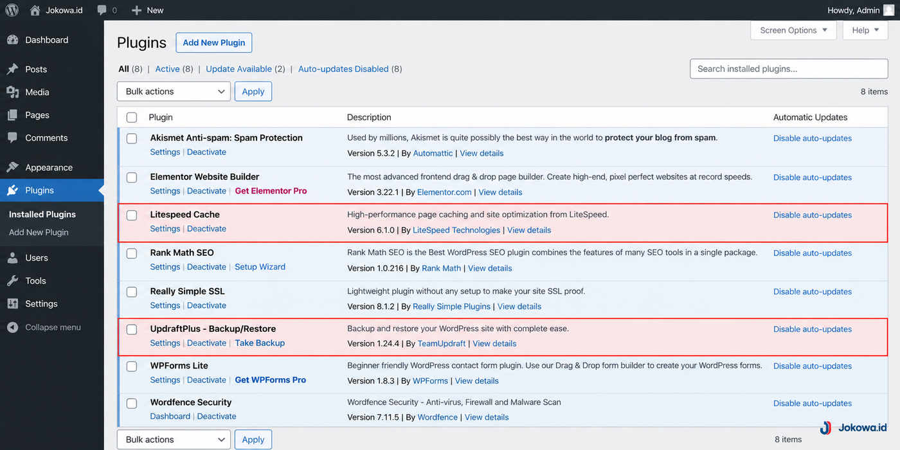
Task: Expand the Help panel
Action: [865, 30]
